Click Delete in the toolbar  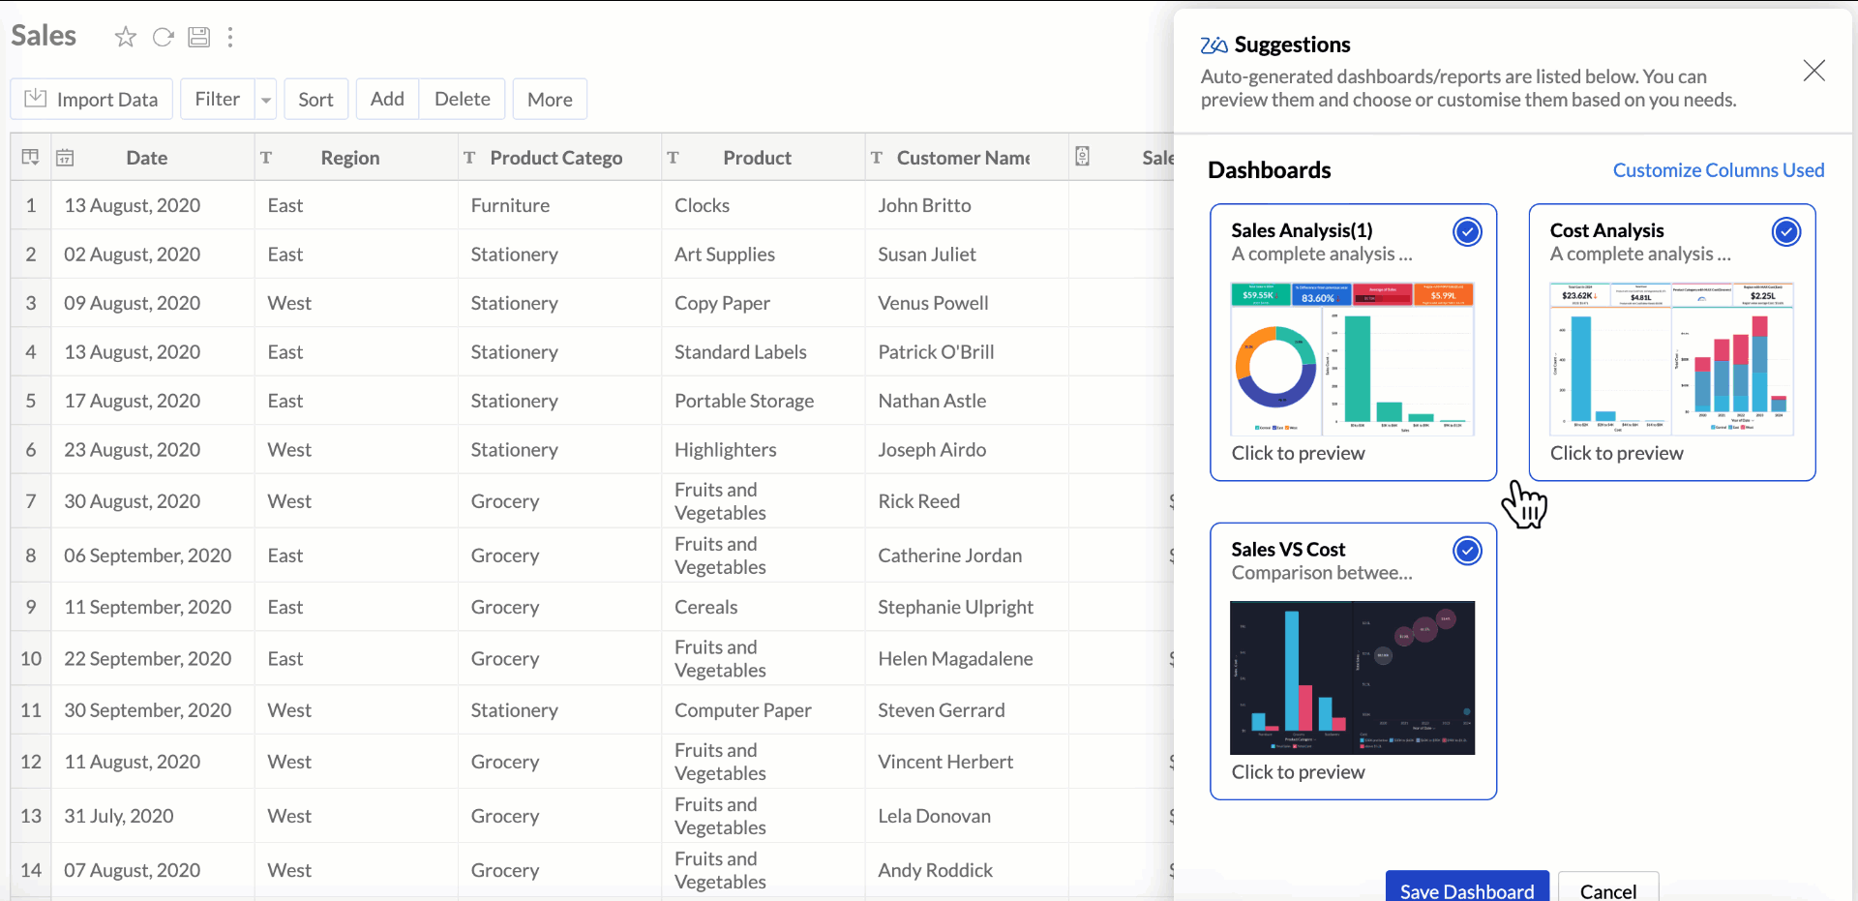tap(462, 100)
